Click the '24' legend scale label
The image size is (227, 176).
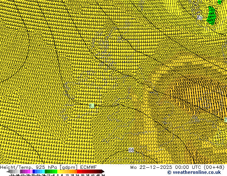77,175
